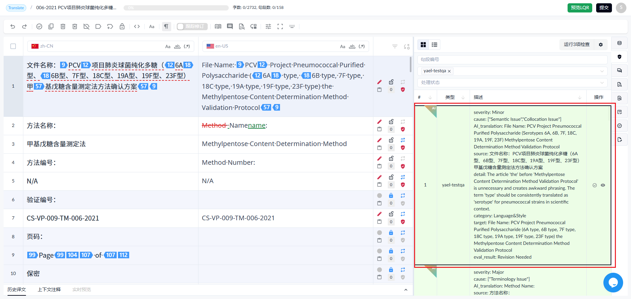The height and width of the screenshot is (299, 631).
Task: Open the keyboard shortcuts icon
Action: [292, 27]
